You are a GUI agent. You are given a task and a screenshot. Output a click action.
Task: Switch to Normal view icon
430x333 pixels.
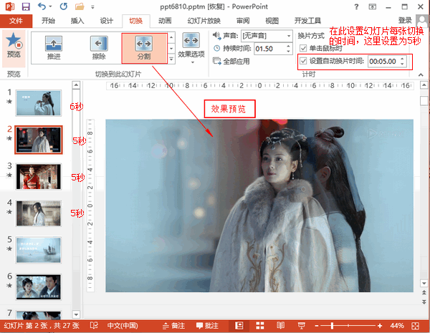pyautogui.click(x=239, y=326)
